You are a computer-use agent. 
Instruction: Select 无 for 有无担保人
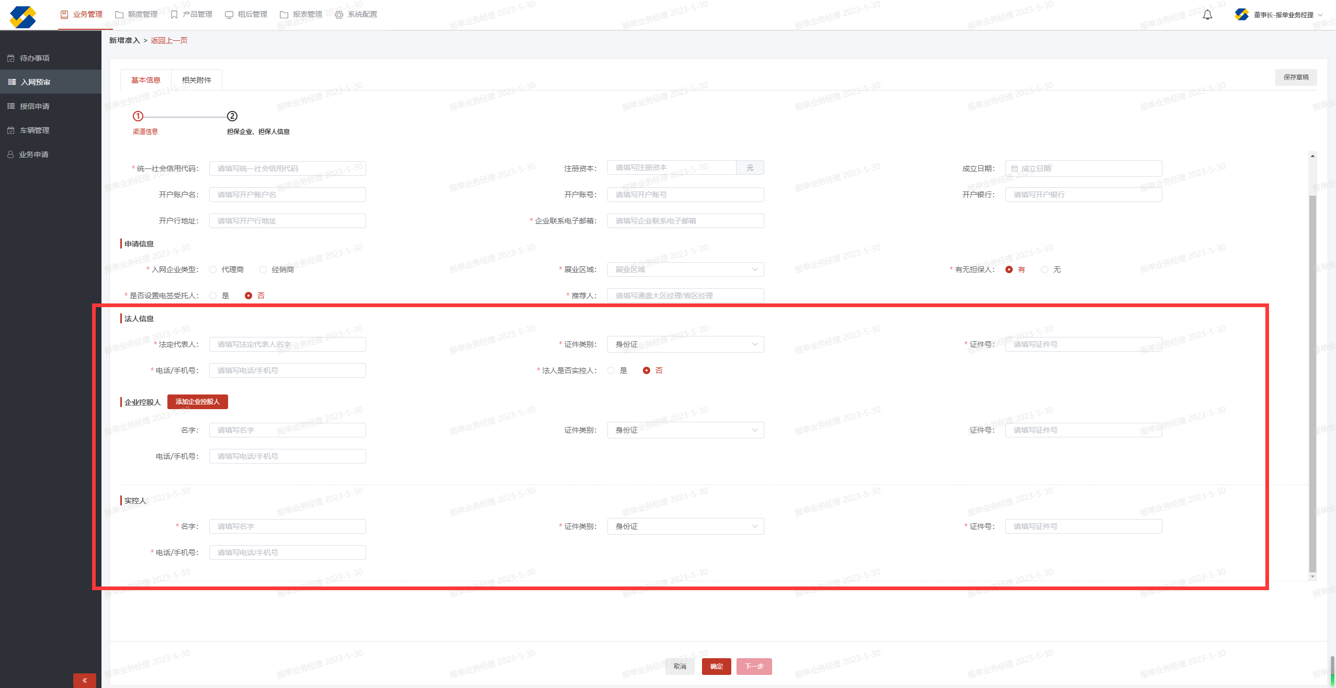coord(1045,269)
